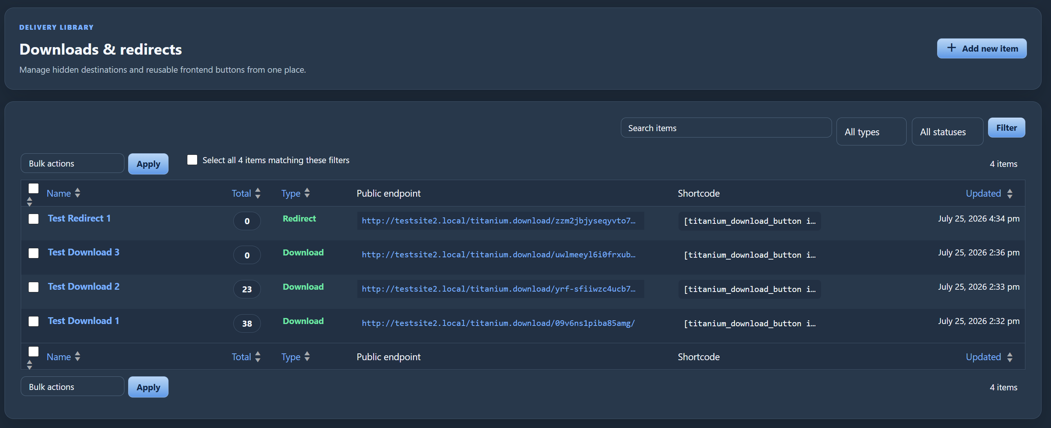Click the Total column header link

click(241, 193)
